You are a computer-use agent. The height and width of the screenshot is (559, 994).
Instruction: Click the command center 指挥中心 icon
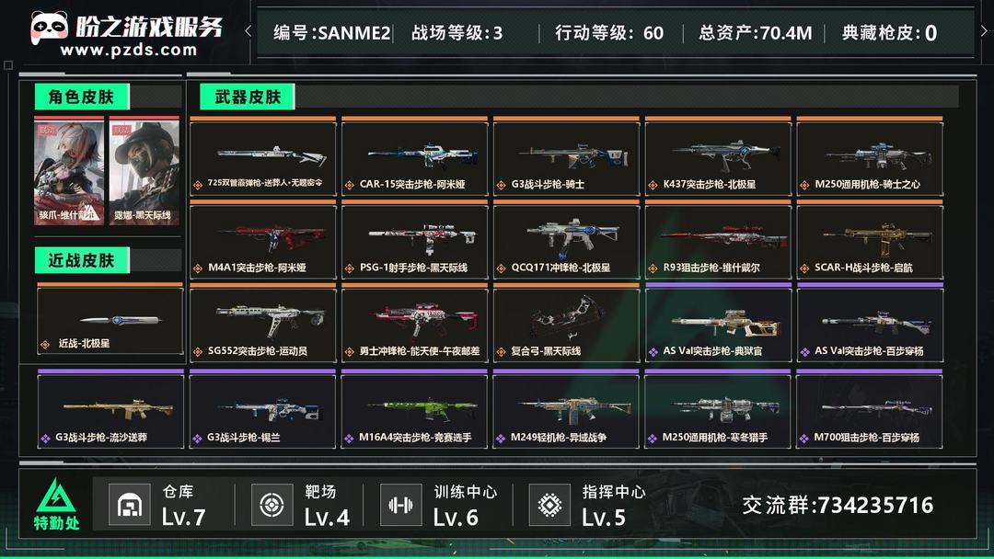549,505
